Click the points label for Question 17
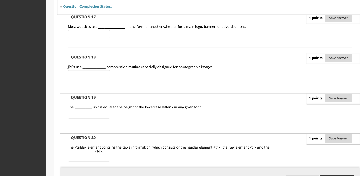Viewport: 360px width, 176px height. point(316,18)
